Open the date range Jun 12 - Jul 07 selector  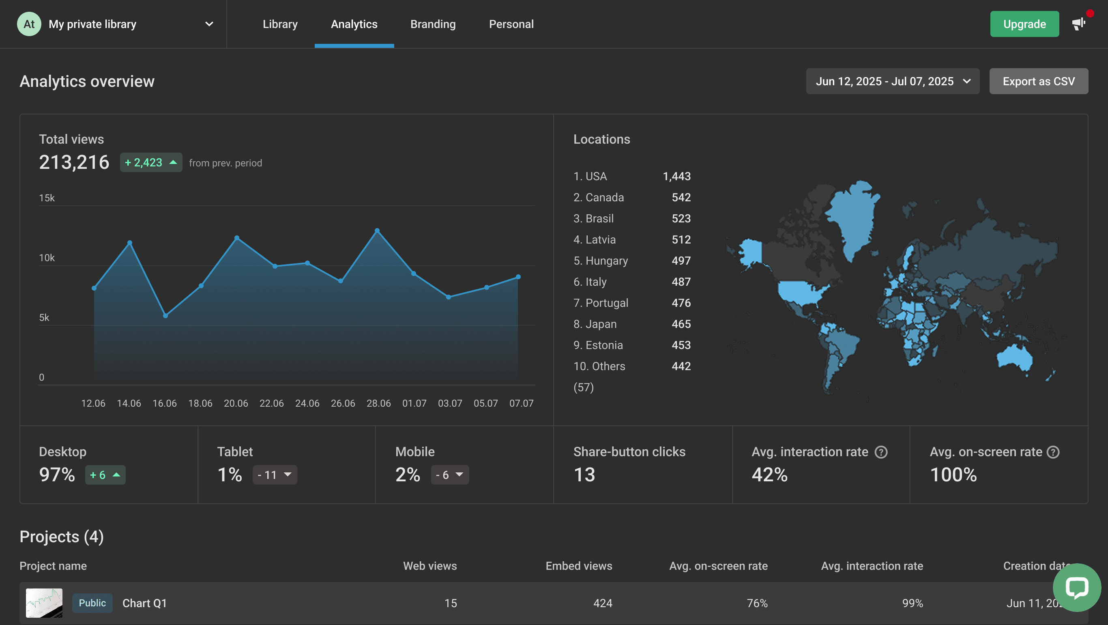coord(893,81)
